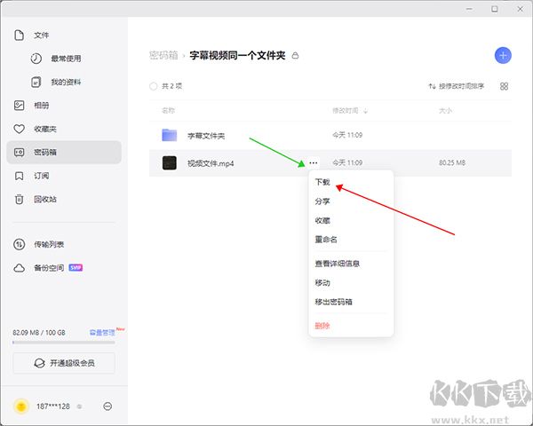Sort by 修改时间 column header arrow
The image size is (533, 426).
(365, 112)
